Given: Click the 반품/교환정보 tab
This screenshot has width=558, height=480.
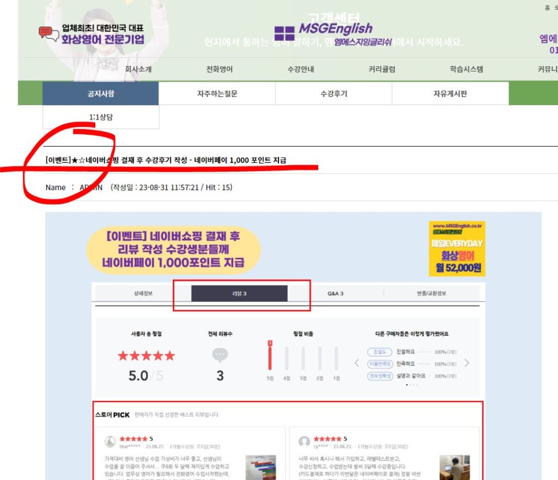Looking at the screenshot, I should (431, 293).
